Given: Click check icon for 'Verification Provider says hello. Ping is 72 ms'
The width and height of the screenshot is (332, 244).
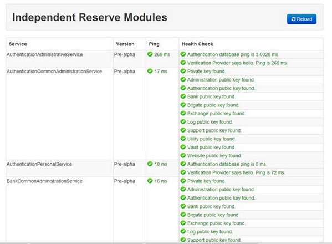Looking at the screenshot, I should [x=183, y=172].
